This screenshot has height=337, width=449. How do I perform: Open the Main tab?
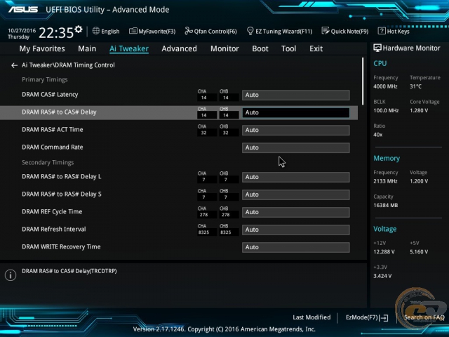pos(87,48)
